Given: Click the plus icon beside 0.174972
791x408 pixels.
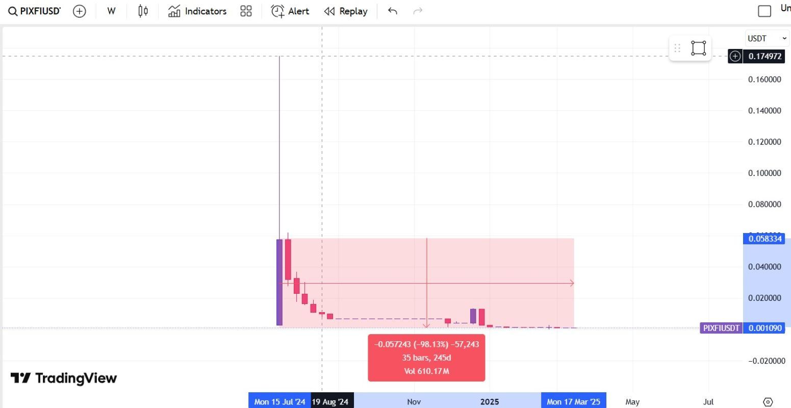Looking at the screenshot, I should tap(735, 56).
